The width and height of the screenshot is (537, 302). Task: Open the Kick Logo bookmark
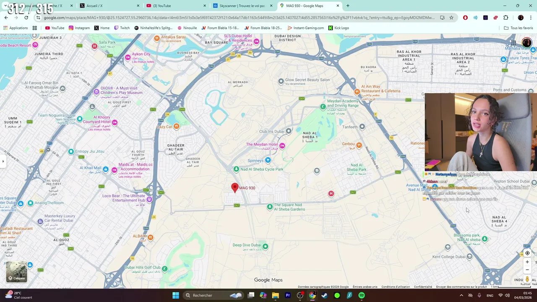pos(339,28)
